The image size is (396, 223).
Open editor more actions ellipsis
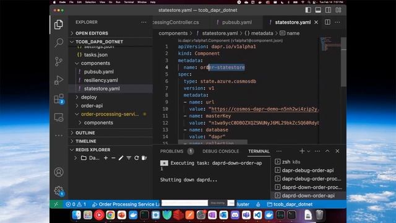[x=337, y=22]
